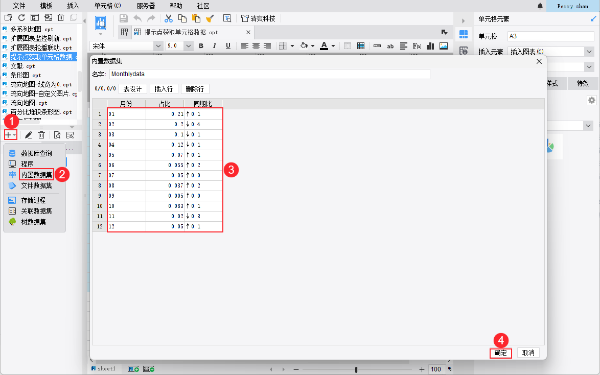
Task: Click the 表设计 button
Action: (133, 89)
